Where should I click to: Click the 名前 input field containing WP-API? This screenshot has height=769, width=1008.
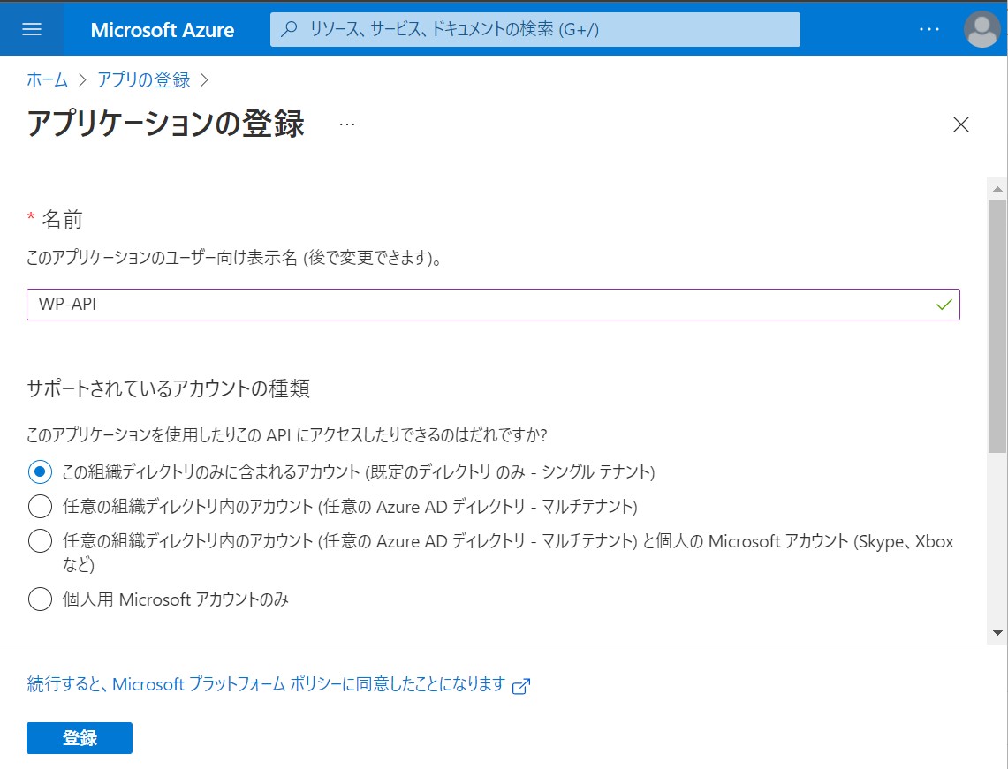[493, 305]
